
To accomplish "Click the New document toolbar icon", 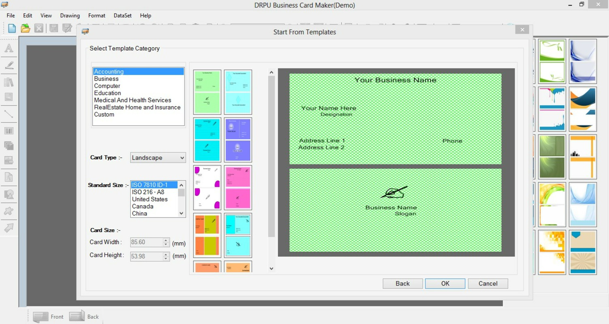I will [12, 28].
